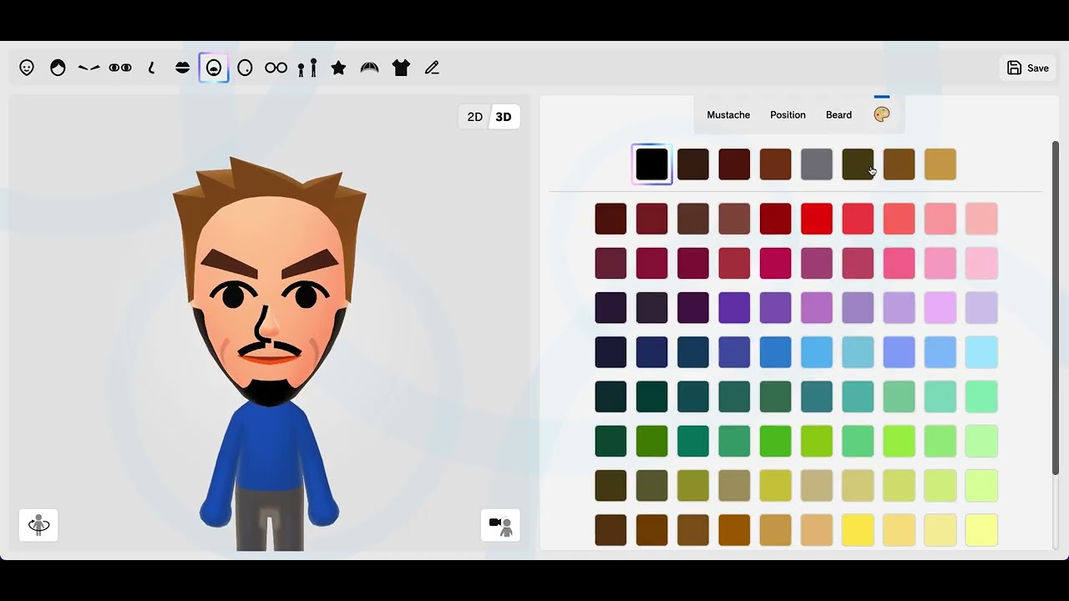The image size is (1069, 601).
Task: Choose the mint green swatch ending teal row
Action: (x=981, y=396)
